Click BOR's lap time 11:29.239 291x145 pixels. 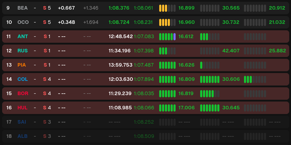coord(120,93)
